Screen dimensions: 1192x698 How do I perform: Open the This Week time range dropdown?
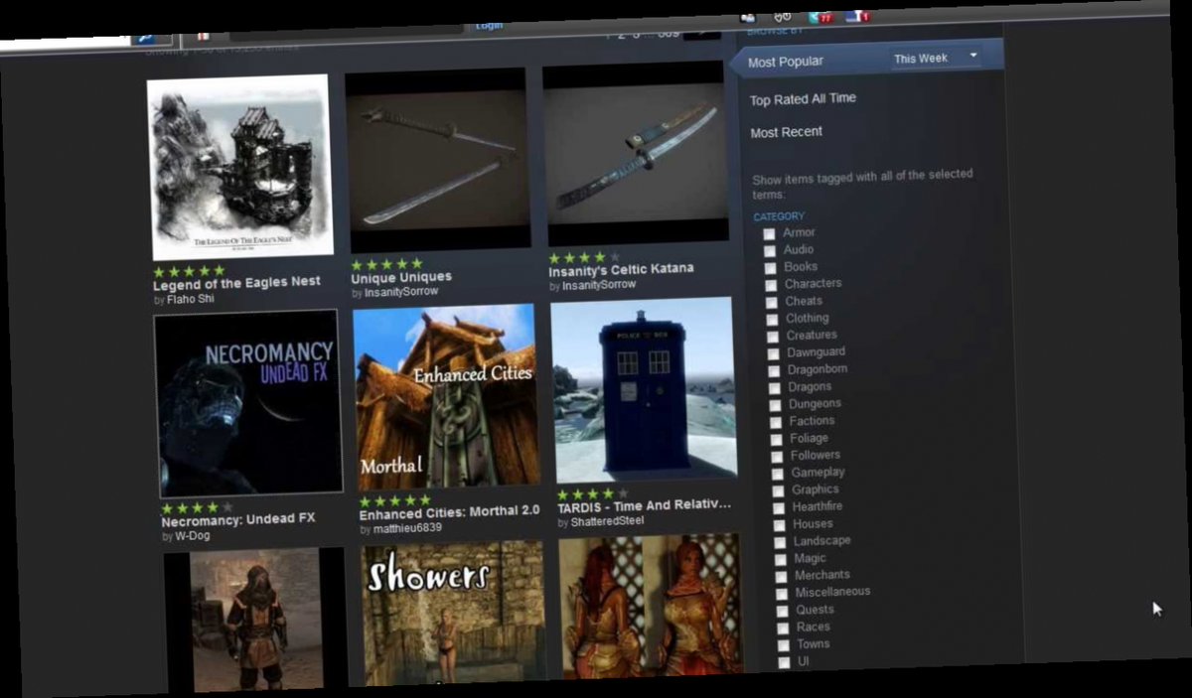point(935,58)
